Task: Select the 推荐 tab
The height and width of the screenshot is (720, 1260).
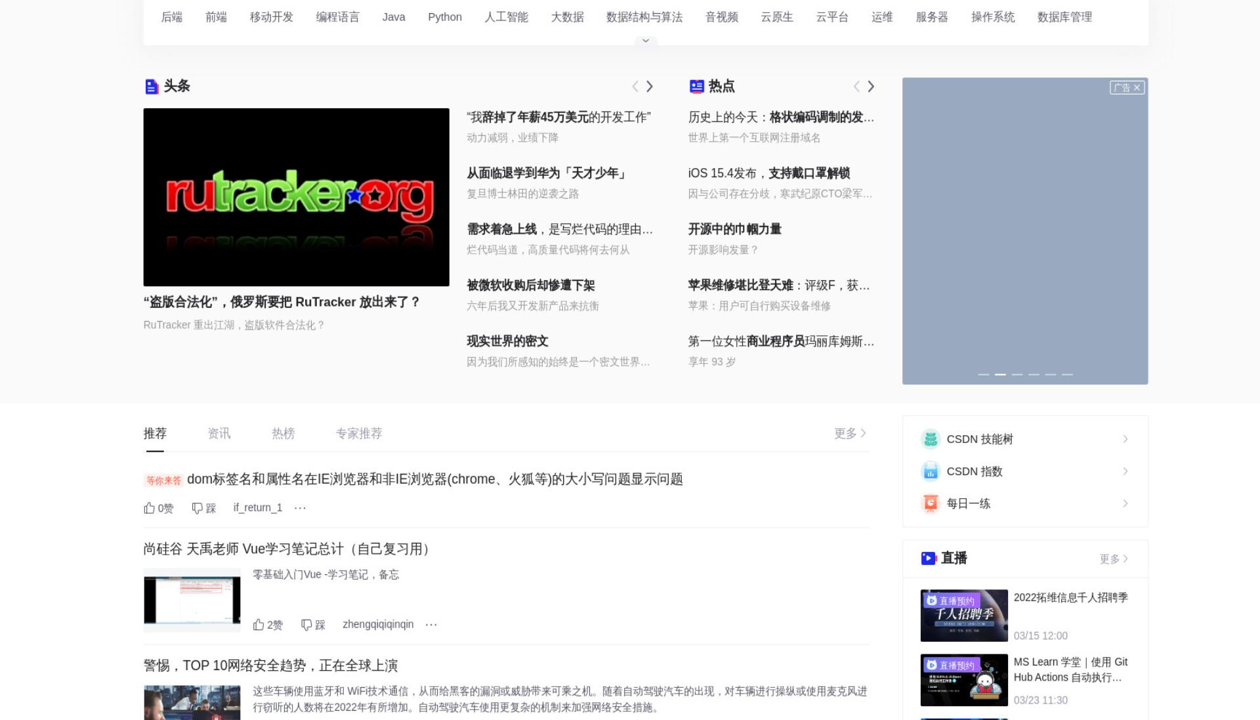Action: pos(155,433)
